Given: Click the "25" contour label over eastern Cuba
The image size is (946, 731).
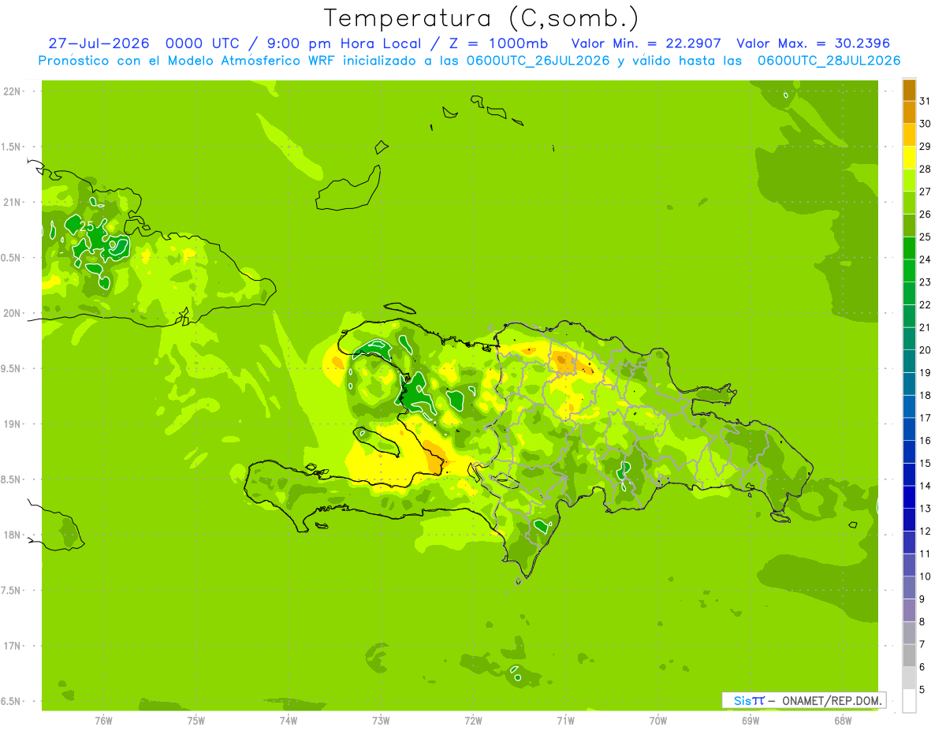Looking at the screenshot, I should tap(87, 226).
